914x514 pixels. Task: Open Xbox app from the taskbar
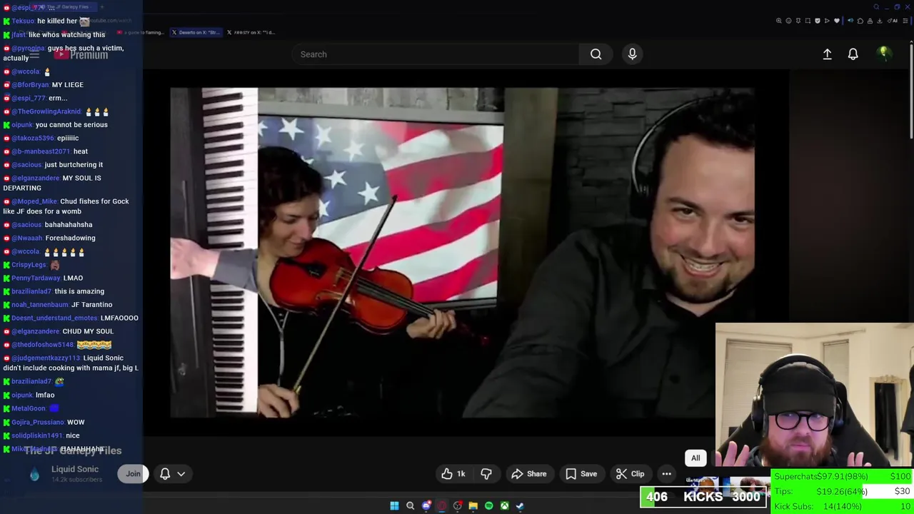(504, 505)
